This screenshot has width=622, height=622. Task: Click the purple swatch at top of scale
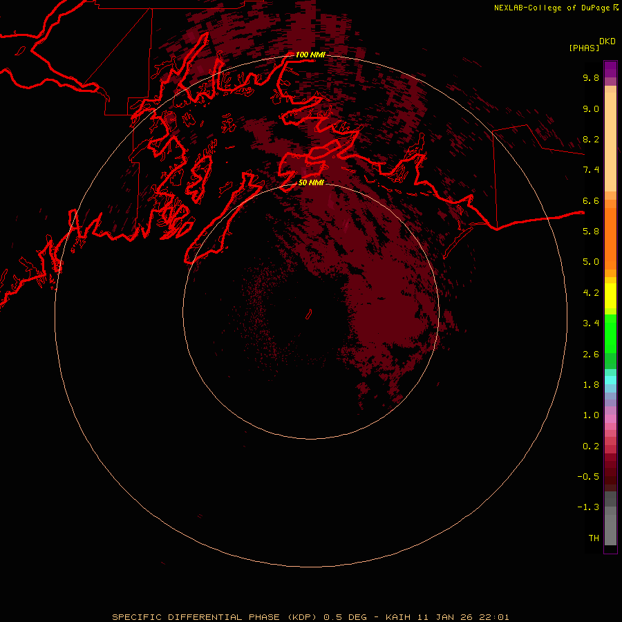tap(610, 69)
